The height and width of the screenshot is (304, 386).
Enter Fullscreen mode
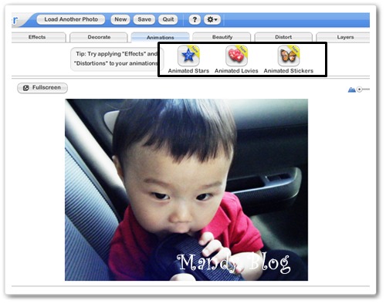[42, 88]
